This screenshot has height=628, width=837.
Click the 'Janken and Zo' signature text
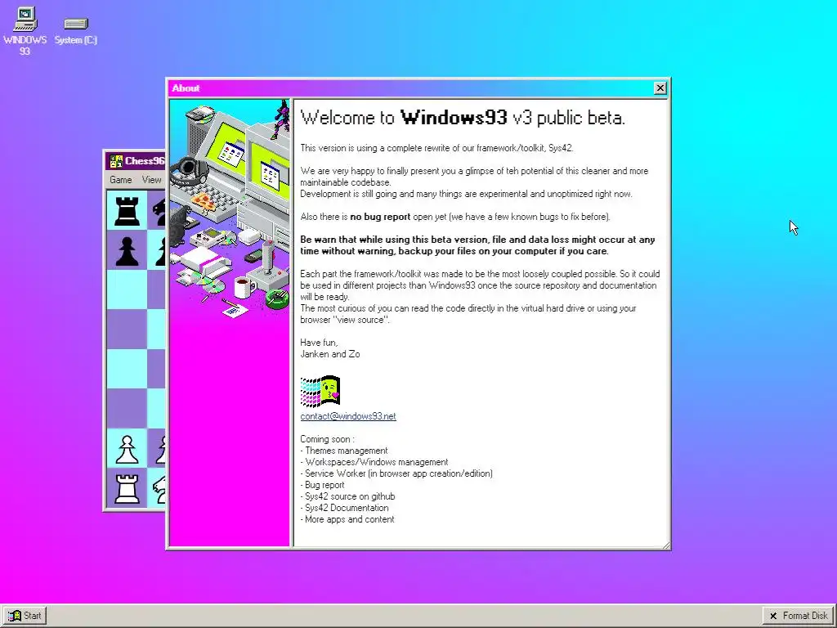[x=330, y=354]
